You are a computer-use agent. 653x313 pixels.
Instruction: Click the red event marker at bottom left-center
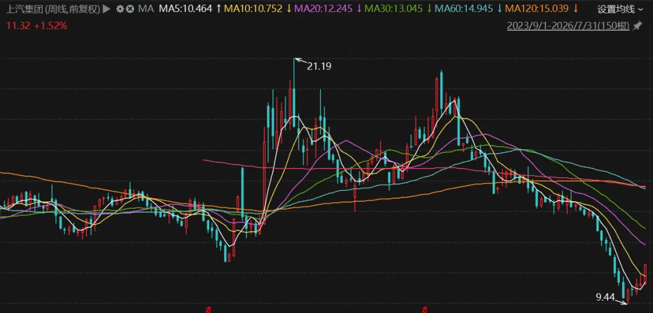click(x=209, y=309)
